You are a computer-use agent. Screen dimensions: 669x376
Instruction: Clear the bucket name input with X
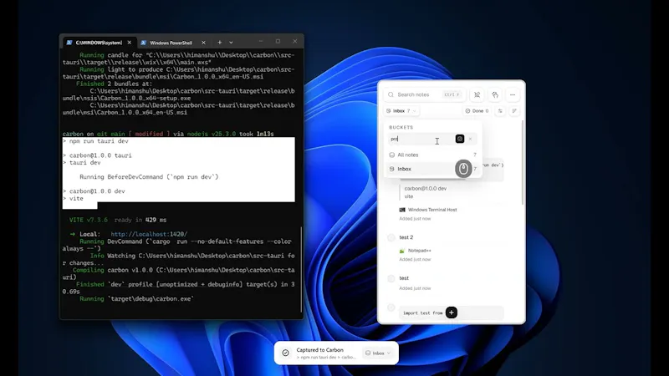point(470,139)
